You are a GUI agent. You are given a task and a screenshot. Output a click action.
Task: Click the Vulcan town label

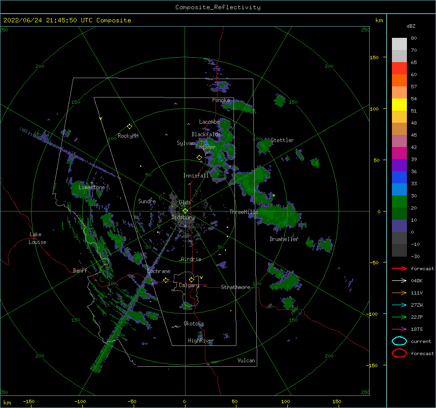pyautogui.click(x=246, y=360)
